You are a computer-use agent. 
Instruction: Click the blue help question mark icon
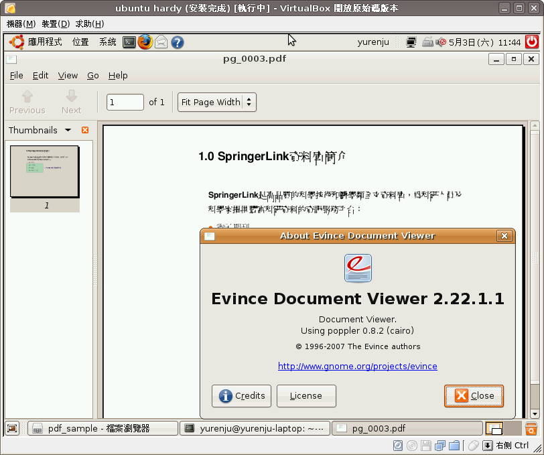(x=178, y=42)
